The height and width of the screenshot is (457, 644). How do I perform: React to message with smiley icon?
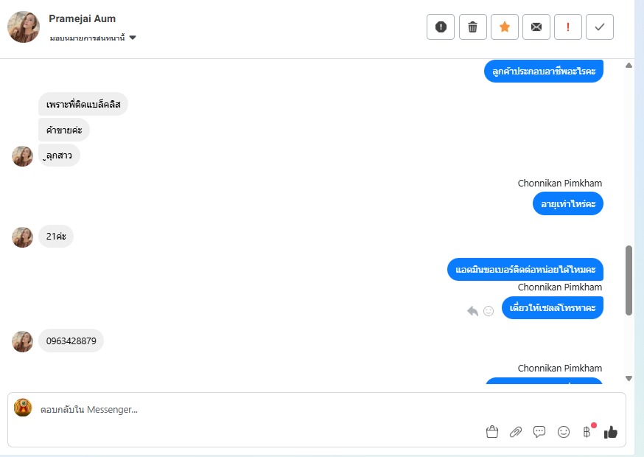(489, 311)
